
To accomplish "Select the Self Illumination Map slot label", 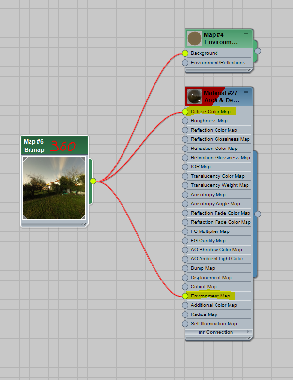I will click(x=214, y=324).
